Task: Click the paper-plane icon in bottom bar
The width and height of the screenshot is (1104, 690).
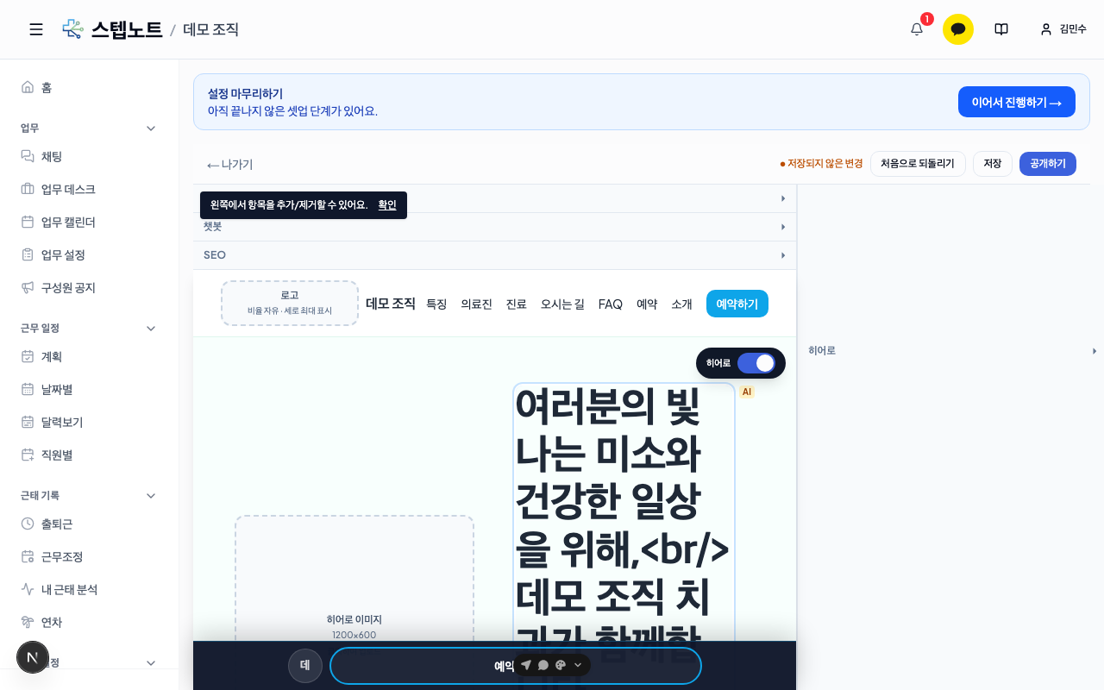Action: 526,665
